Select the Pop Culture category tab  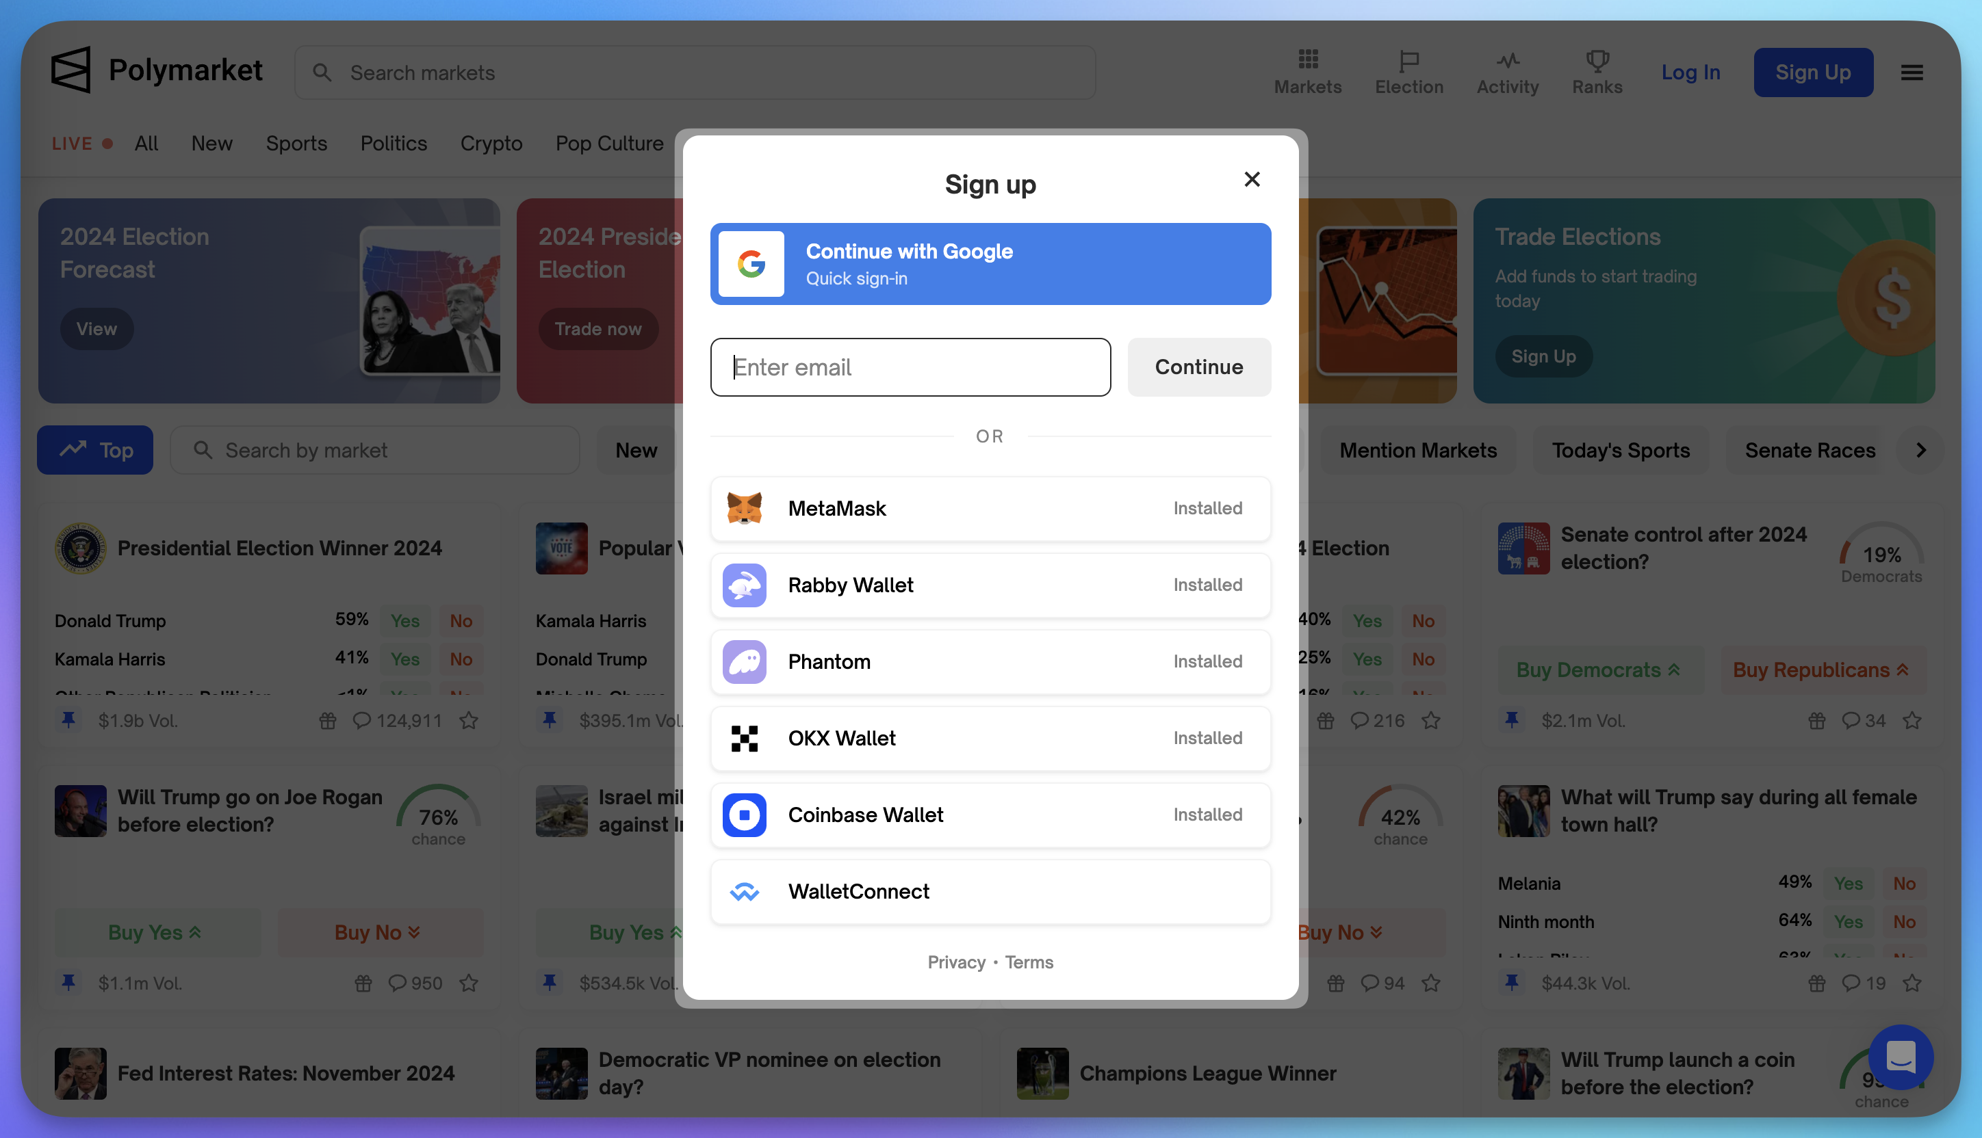click(x=609, y=144)
